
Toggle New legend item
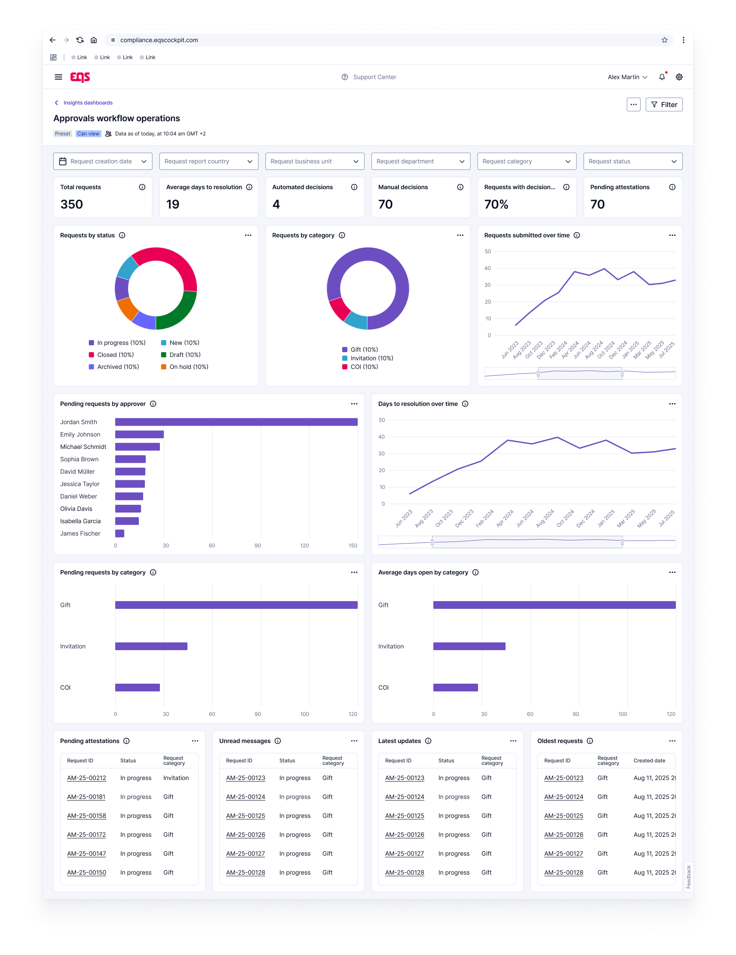180,343
